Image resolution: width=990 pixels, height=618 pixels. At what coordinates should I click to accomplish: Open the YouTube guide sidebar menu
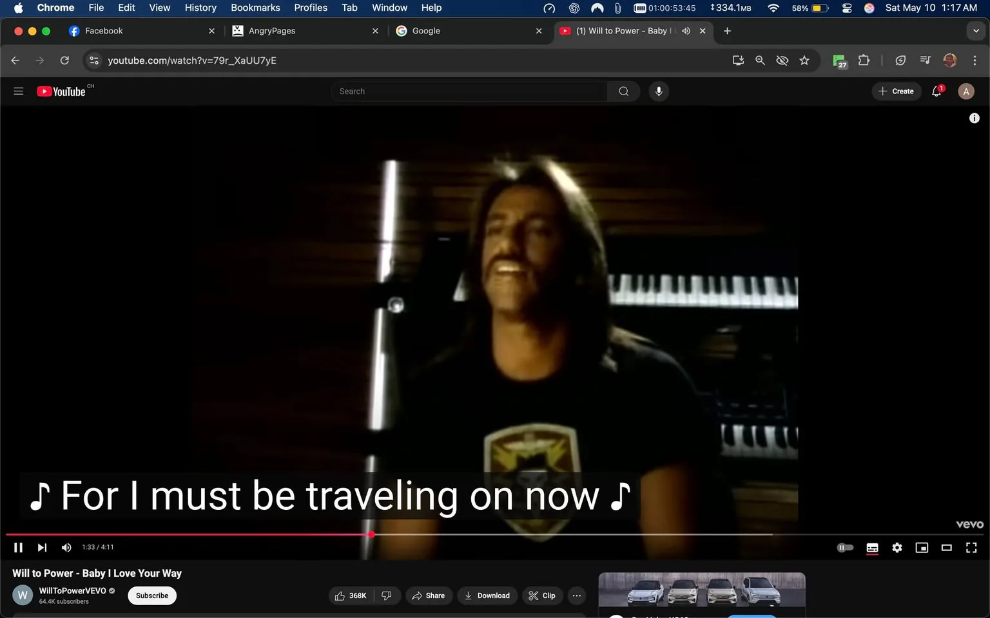point(18,91)
